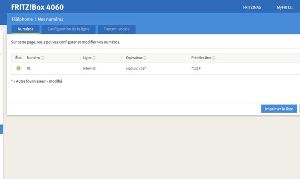Switch to Configuration de la ligne tab
The height and width of the screenshot is (179, 300).
[x=69, y=29]
